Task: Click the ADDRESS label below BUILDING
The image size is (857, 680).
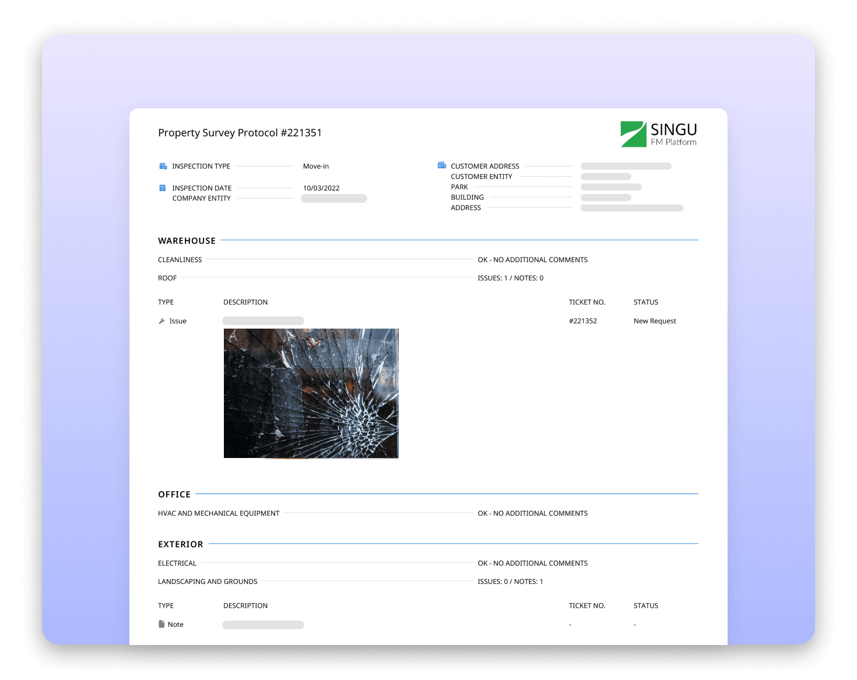Action: (x=466, y=208)
